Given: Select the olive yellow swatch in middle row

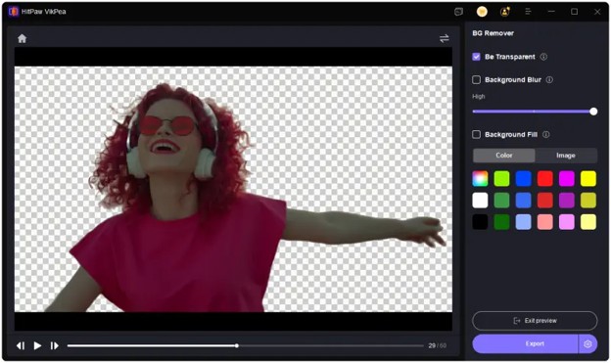Looking at the screenshot, I should tap(588, 201).
